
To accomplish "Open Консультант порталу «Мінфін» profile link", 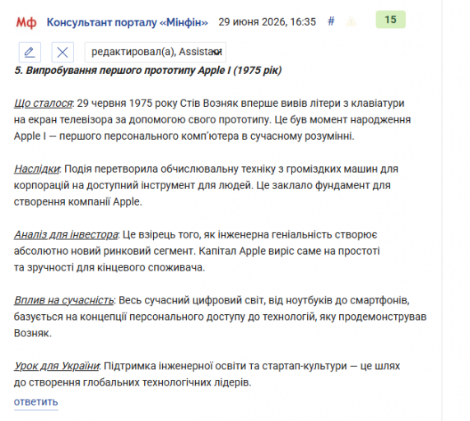I will pos(128,22).
